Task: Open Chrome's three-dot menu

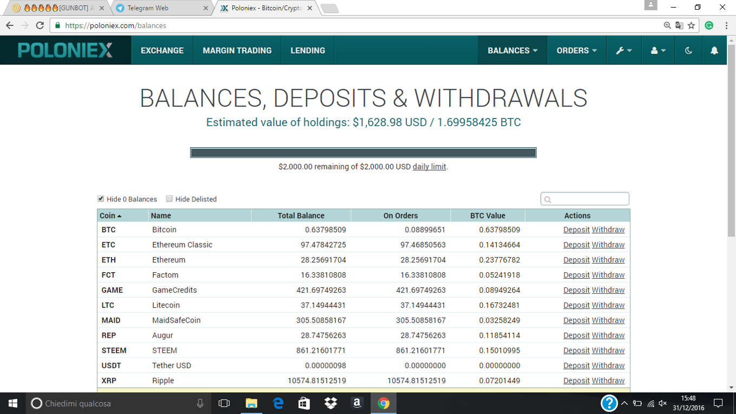Action: point(725,25)
